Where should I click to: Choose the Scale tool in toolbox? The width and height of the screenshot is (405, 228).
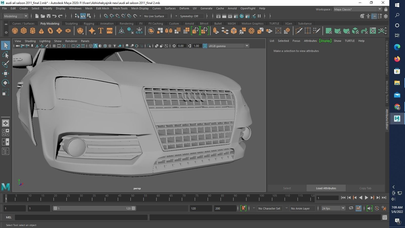coord(6,92)
